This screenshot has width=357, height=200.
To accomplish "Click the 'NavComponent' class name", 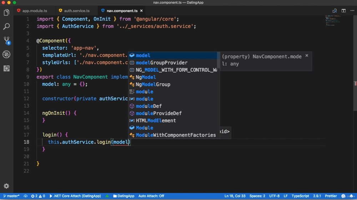I will 90,77.
